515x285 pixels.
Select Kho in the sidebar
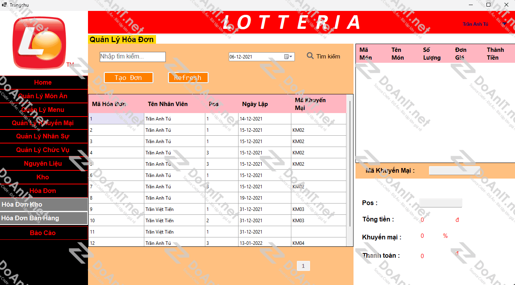(x=43, y=177)
